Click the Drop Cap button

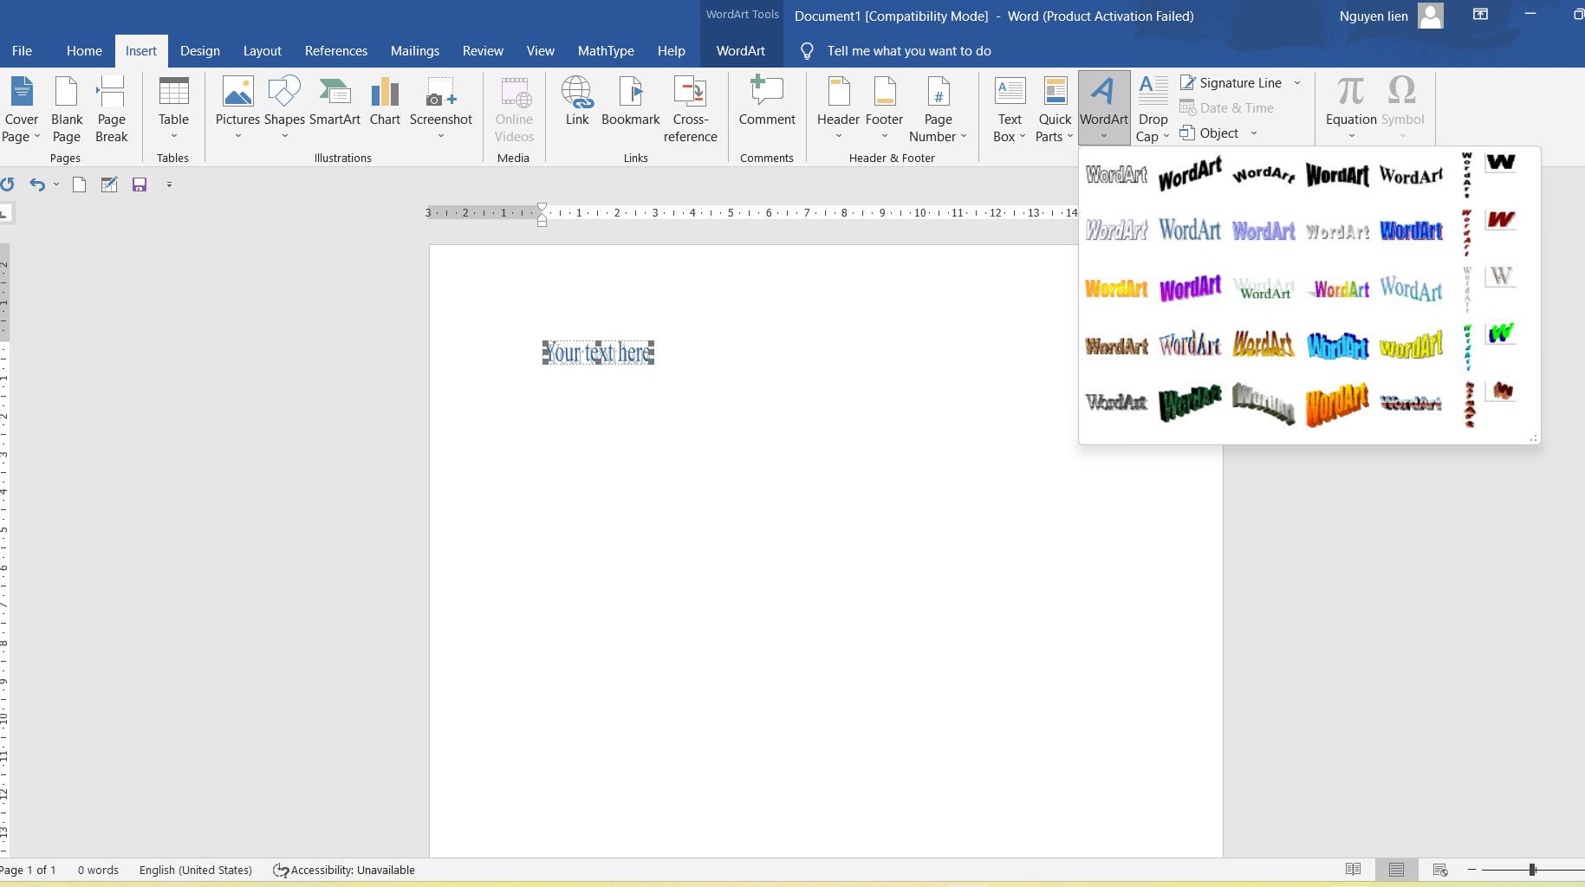click(x=1153, y=110)
